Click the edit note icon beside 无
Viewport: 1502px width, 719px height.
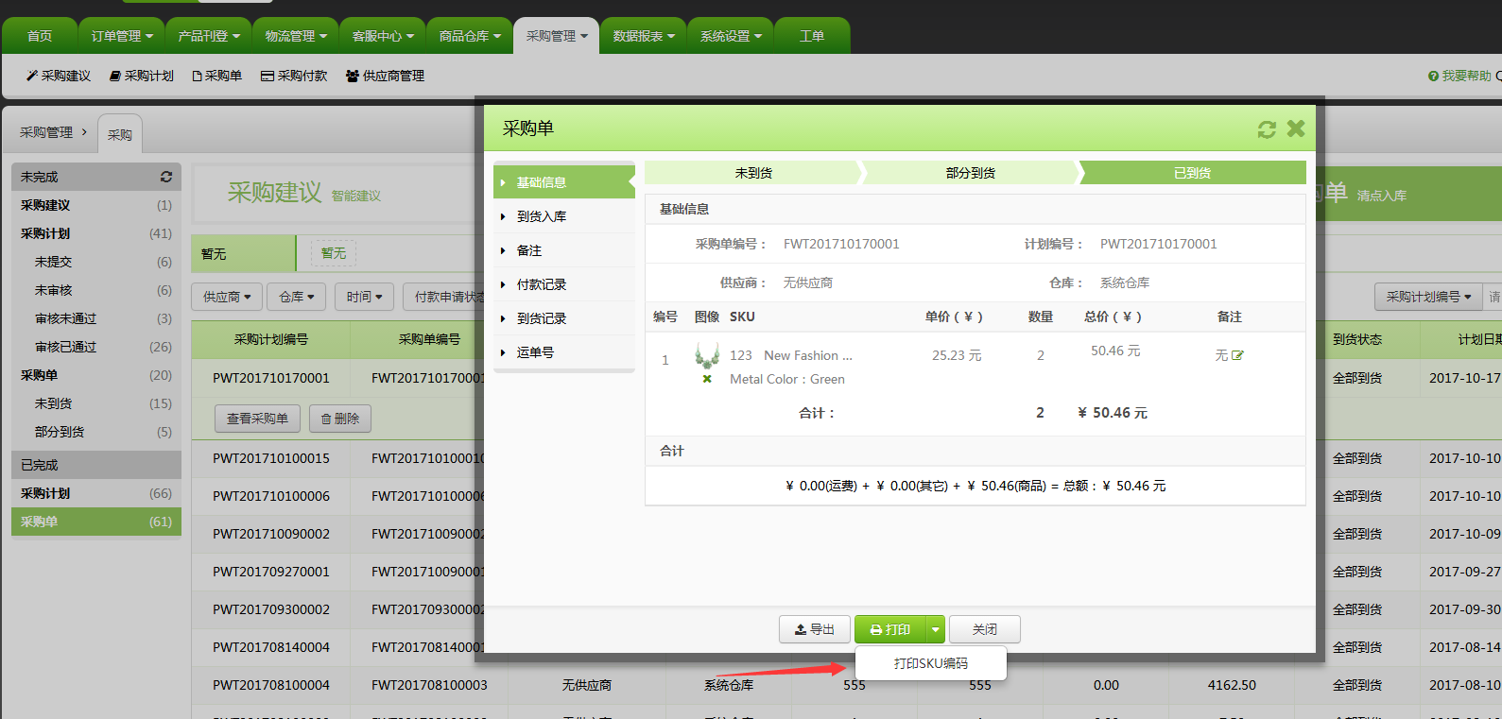click(x=1237, y=355)
